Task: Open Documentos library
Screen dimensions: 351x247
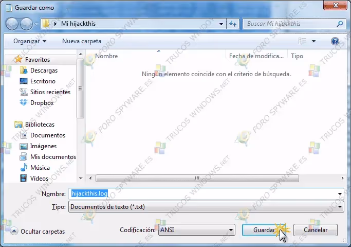Action: [48, 135]
